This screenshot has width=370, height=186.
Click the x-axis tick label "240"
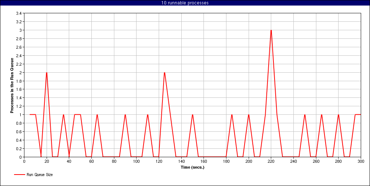pos(293,162)
